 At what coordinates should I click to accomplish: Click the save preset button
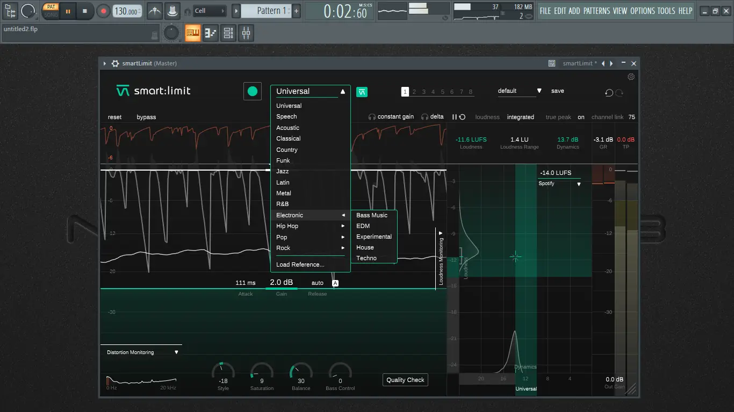(x=558, y=91)
